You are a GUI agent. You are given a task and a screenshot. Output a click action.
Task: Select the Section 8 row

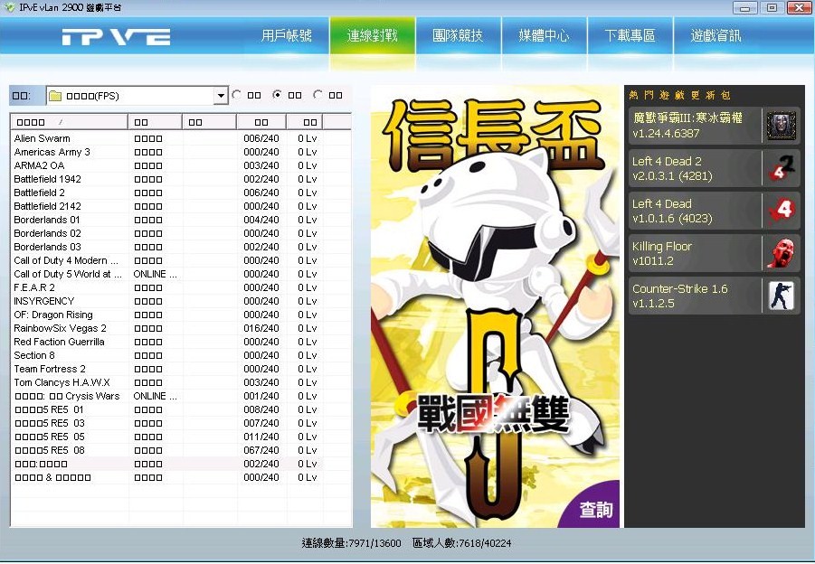pyautogui.click(x=166, y=355)
